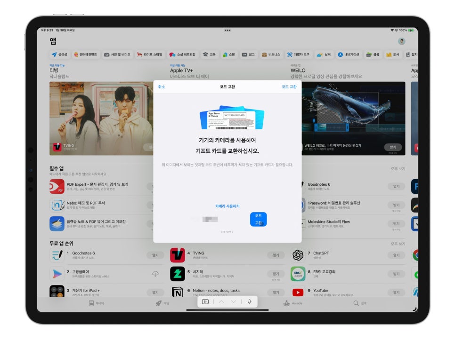Tap 모두 보기 for the 무료 앱 순위 section
Viewport: 455px width, 340px height.
click(398, 244)
